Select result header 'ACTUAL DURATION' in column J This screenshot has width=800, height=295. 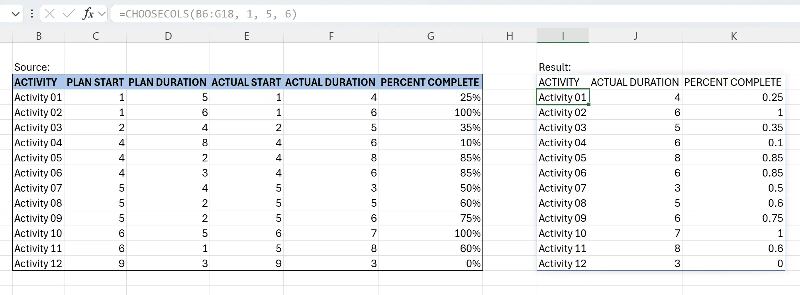click(635, 82)
